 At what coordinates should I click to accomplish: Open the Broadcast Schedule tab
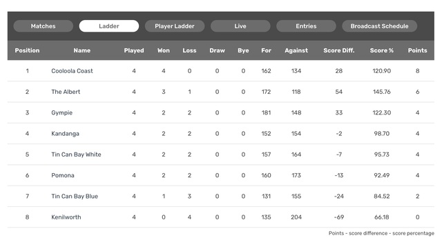click(x=379, y=26)
